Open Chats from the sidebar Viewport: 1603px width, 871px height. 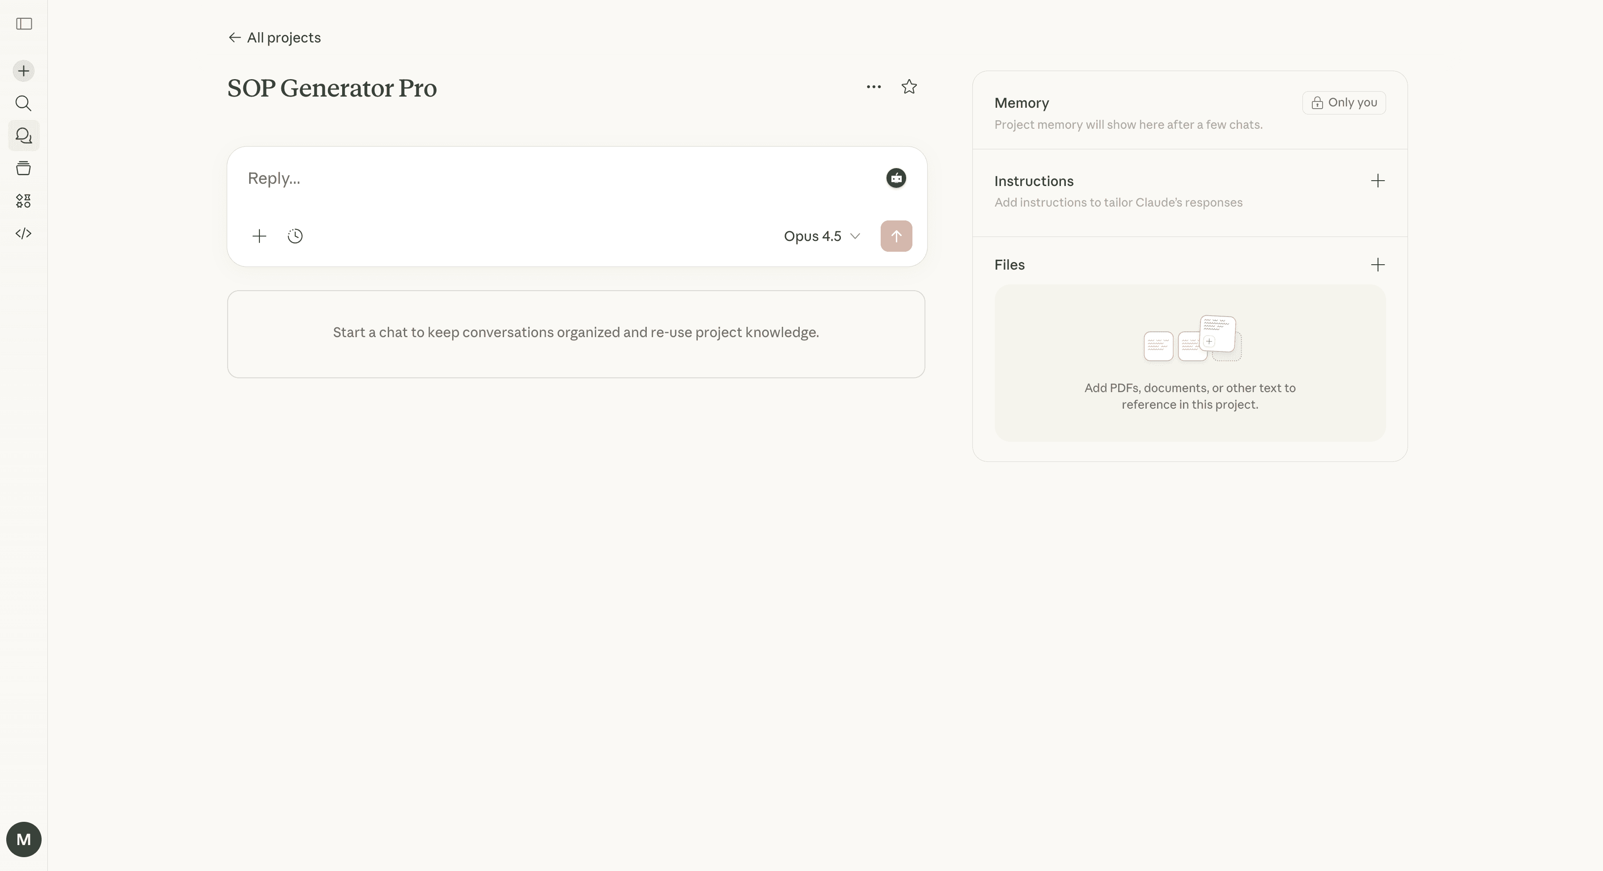(24, 135)
